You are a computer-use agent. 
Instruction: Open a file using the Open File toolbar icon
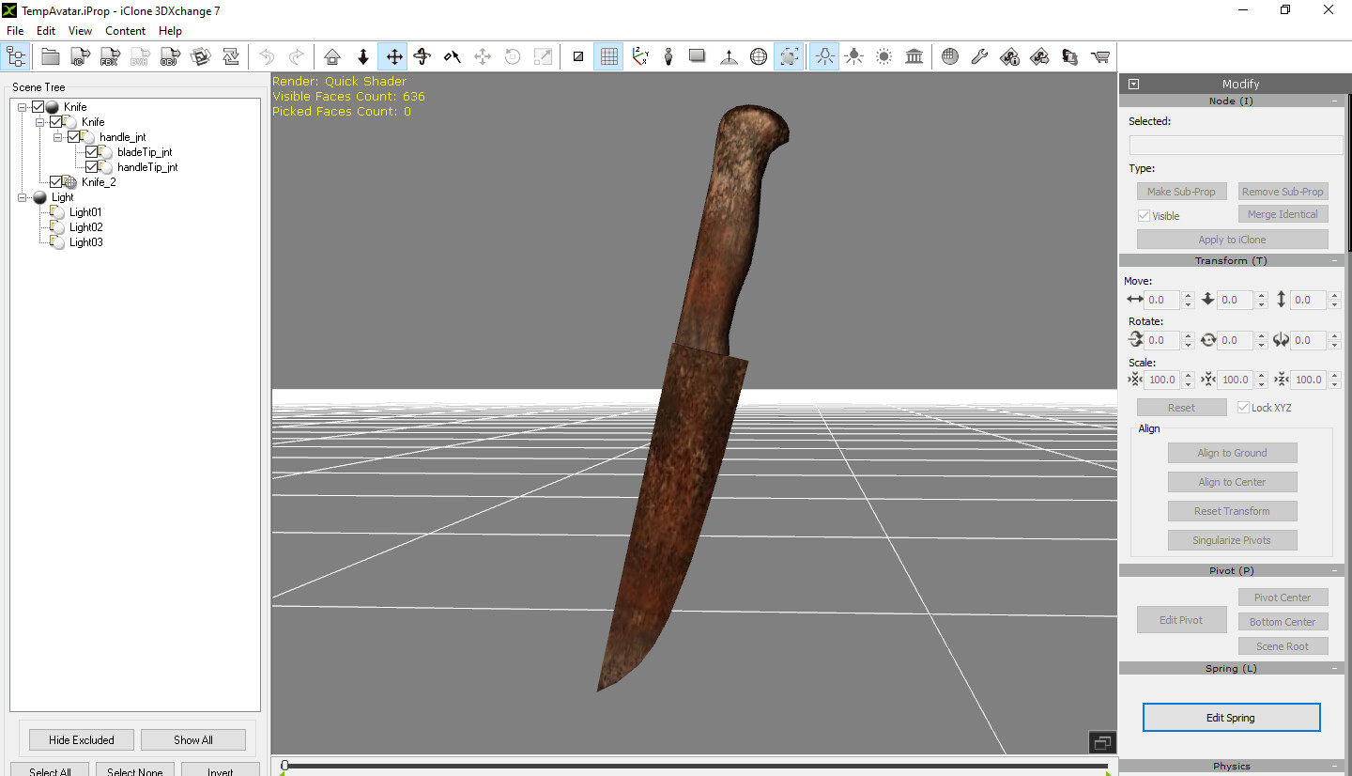pyautogui.click(x=50, y=56)
